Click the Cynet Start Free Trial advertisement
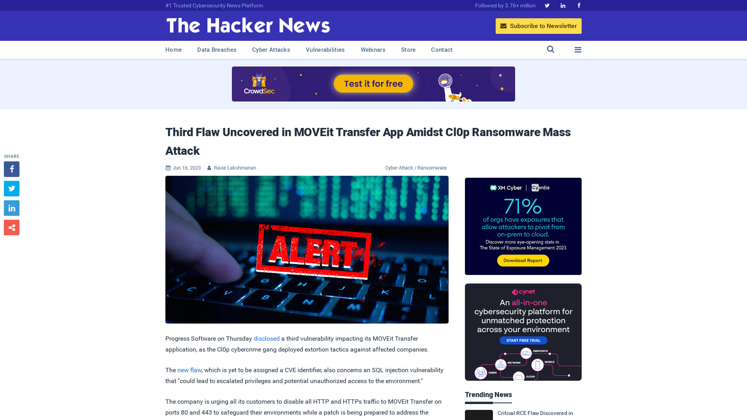Screen dimensions: 747x420 coord(523,341)
